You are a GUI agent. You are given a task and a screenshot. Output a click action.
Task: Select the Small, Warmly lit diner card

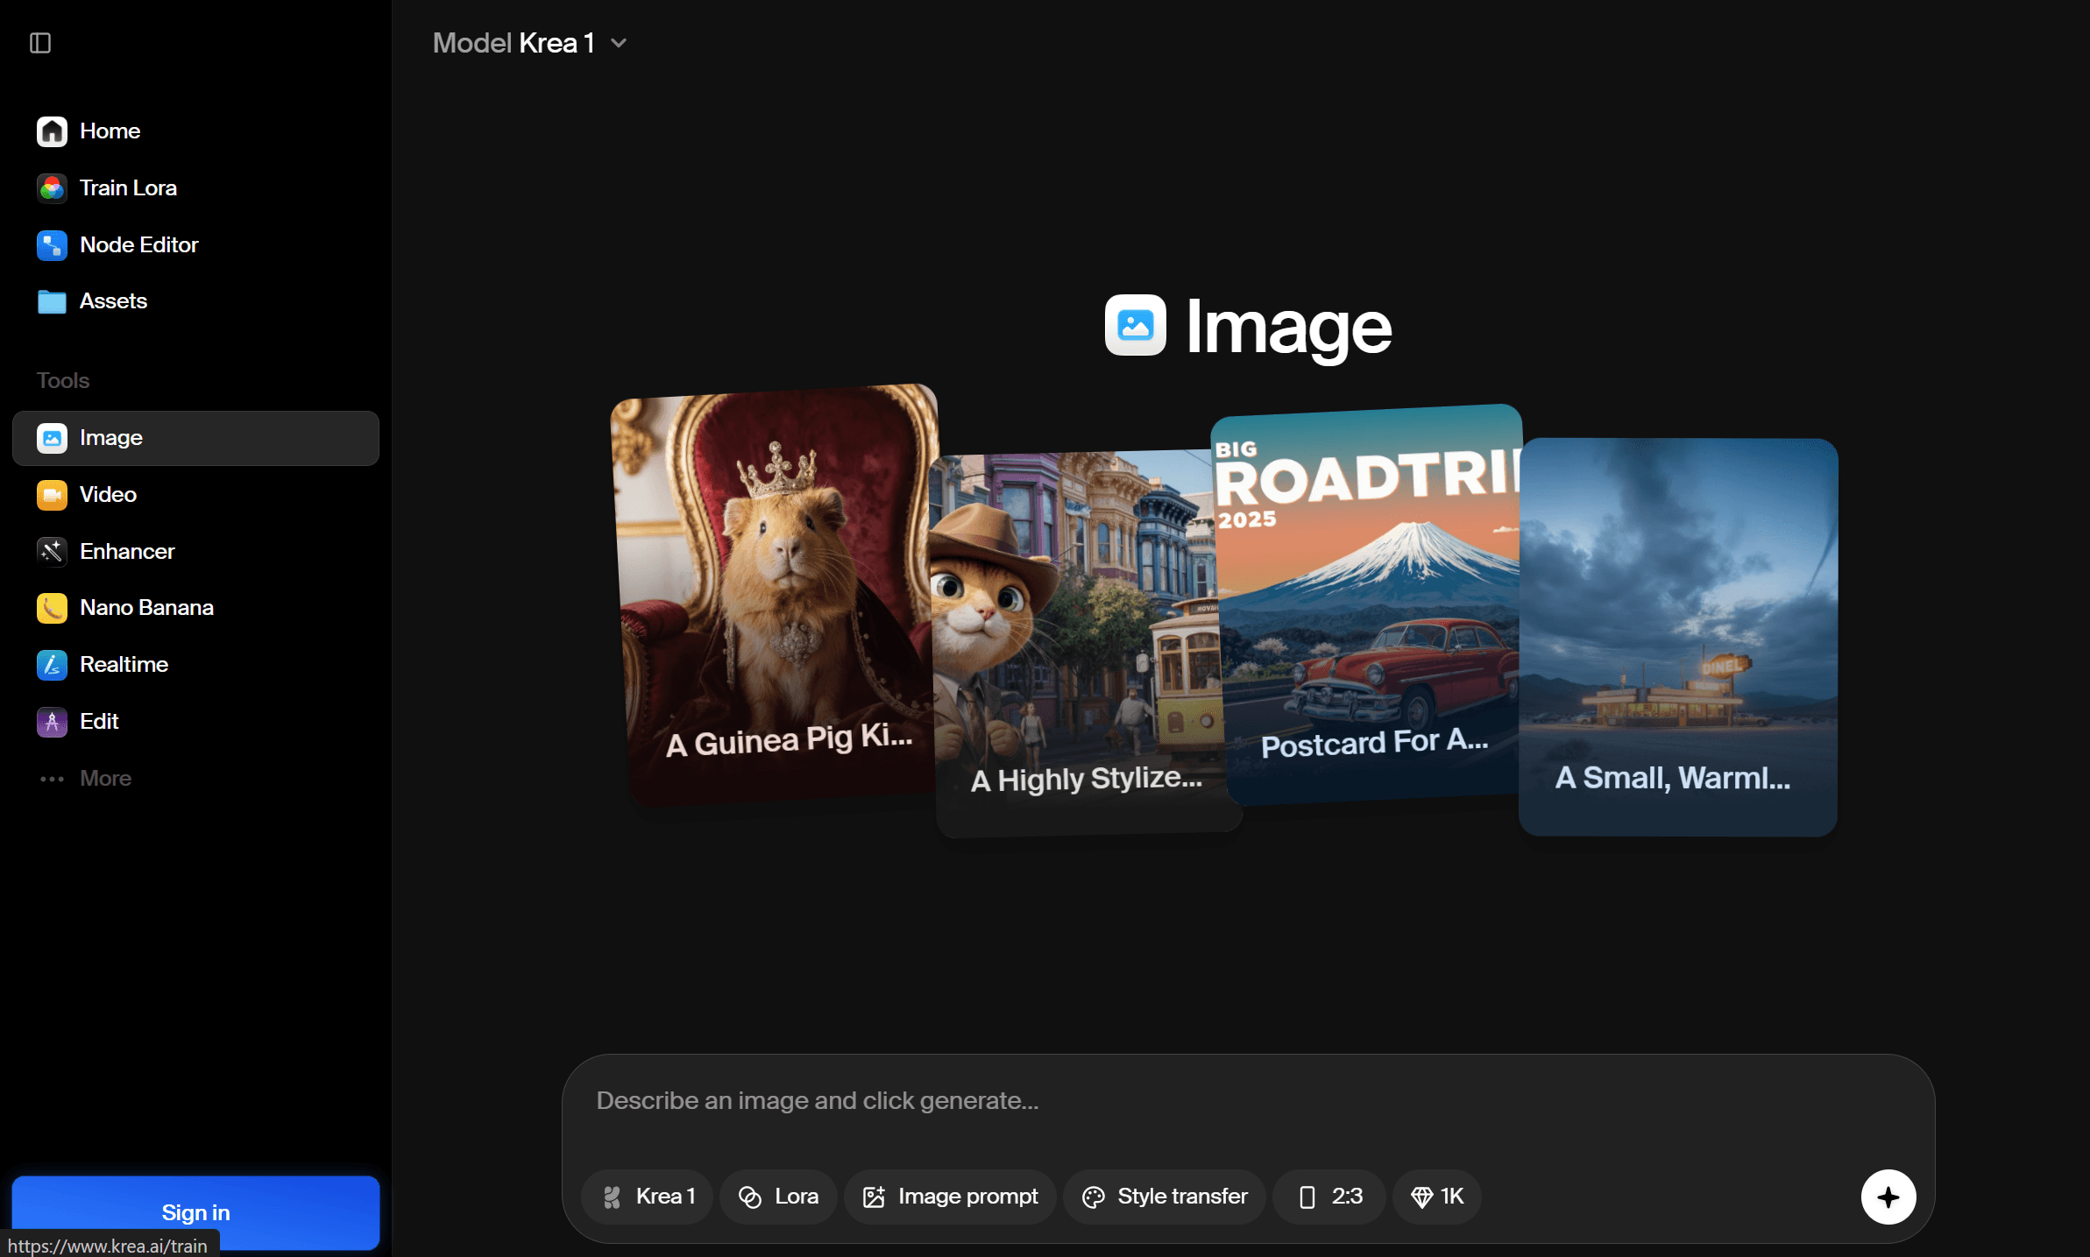click(x=1678, y=638)
